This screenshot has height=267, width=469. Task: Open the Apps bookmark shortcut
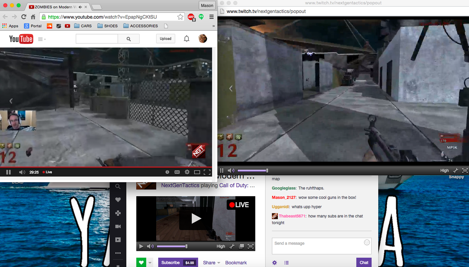[x=11, y=26]
